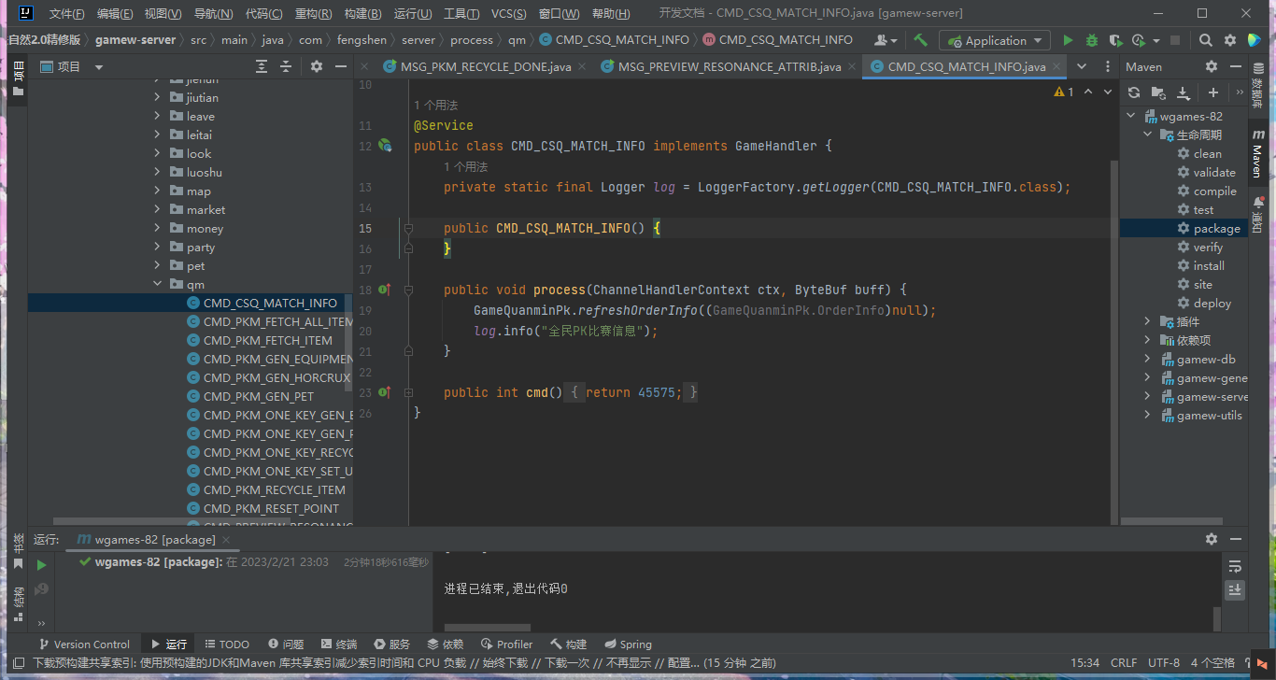Fold the process method gutter toggle
1276x680 pixels.
(x=408, y=290)
